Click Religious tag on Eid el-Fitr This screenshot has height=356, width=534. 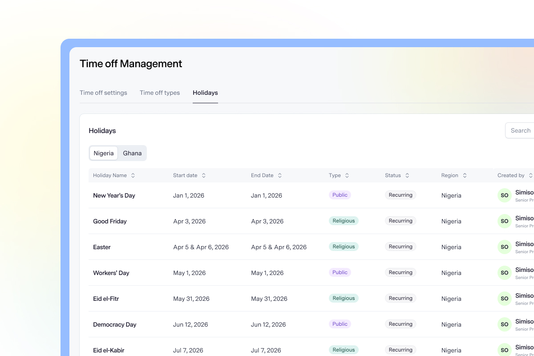344,298
